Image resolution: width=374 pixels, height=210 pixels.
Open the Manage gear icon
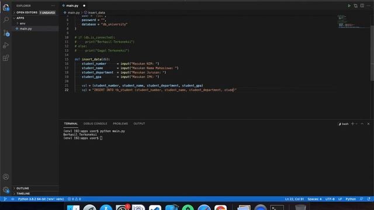point(6,190)
